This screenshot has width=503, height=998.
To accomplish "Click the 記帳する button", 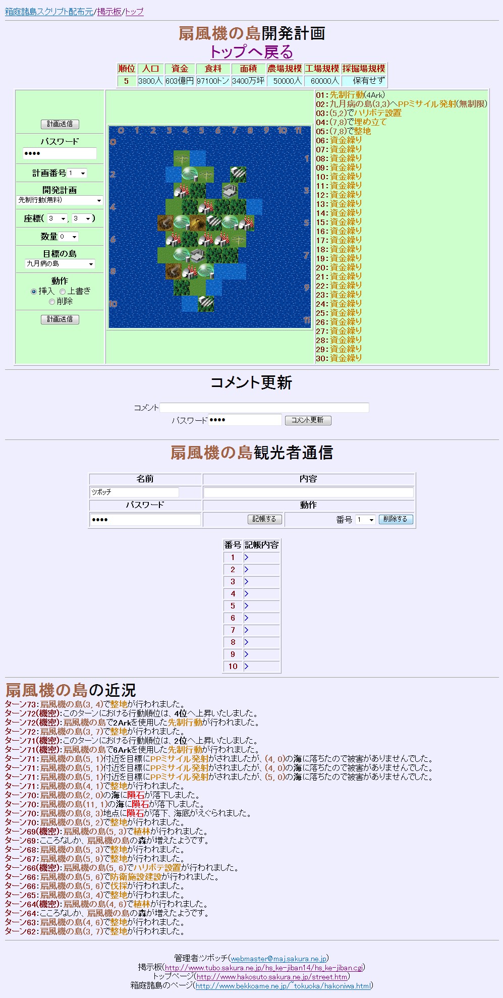I will (x=264, y=519).
